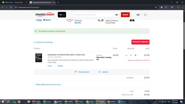This screenshot has height=104, width=185.
Task: Click Empty basket
Action: [82, 72]
